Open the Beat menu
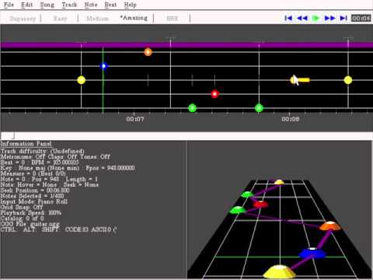 pos(110,5)
